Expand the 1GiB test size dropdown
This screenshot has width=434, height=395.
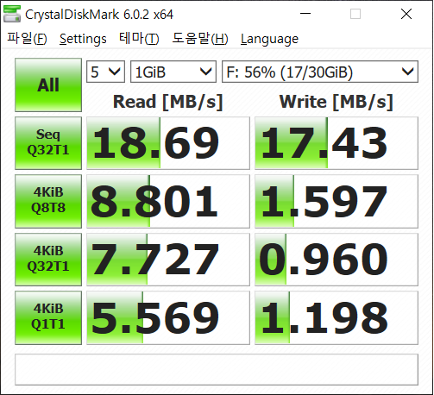pos(173,72)
